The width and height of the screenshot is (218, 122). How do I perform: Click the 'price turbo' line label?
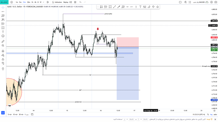click(x=108, y=14)
